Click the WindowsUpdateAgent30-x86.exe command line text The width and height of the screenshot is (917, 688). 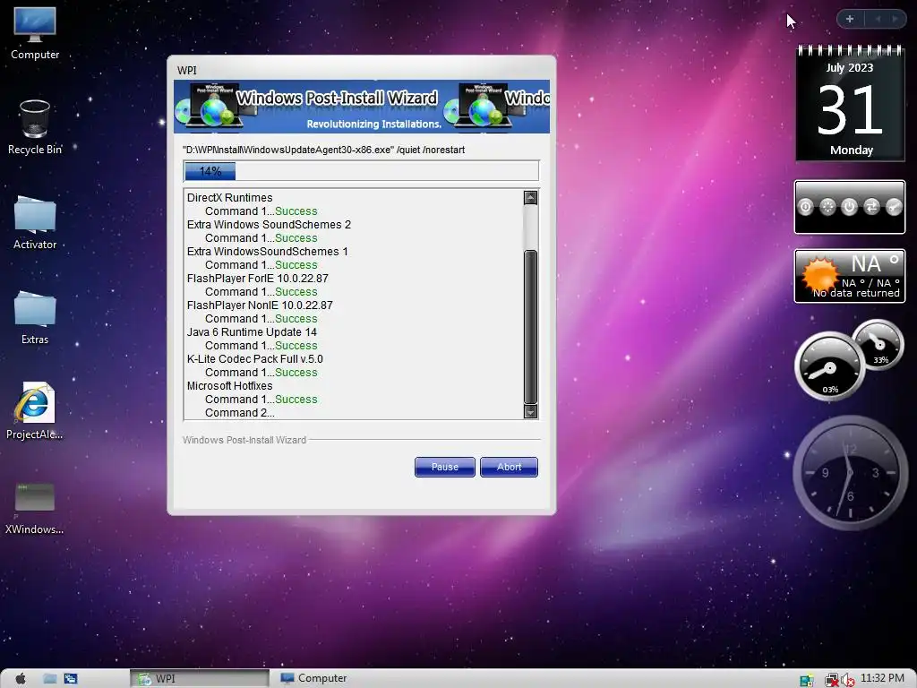[323, 150]
